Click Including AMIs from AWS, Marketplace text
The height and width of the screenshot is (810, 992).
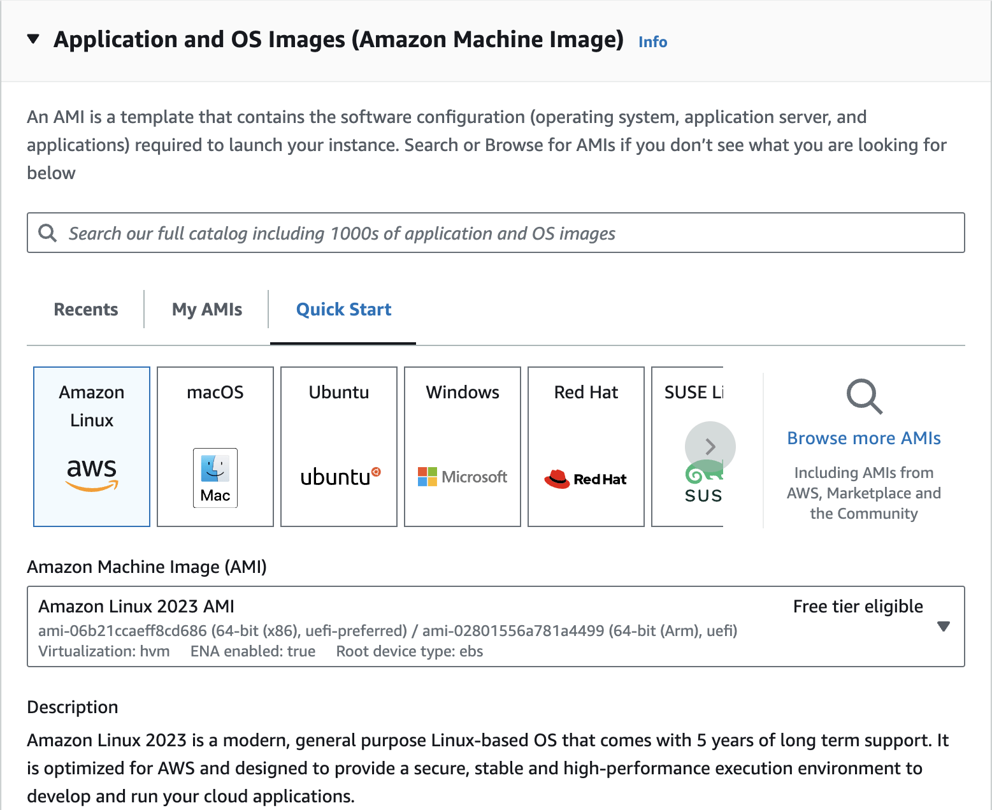(864, 493)
